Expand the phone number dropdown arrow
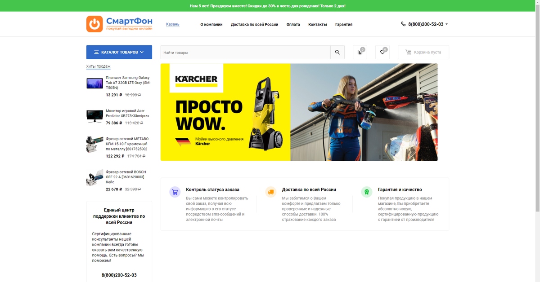Viewport: 540px width, 282px height. (x=446, y=24)
